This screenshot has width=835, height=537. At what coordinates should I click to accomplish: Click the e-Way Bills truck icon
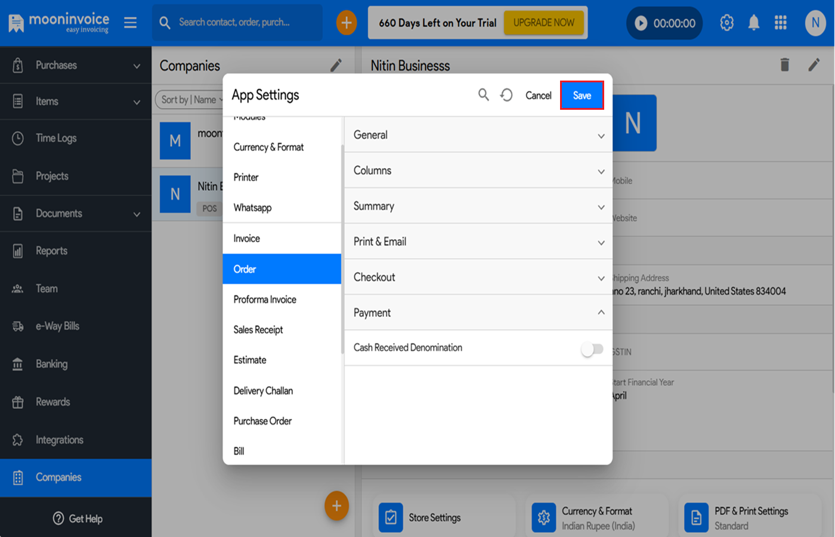(x=18, y=326)
